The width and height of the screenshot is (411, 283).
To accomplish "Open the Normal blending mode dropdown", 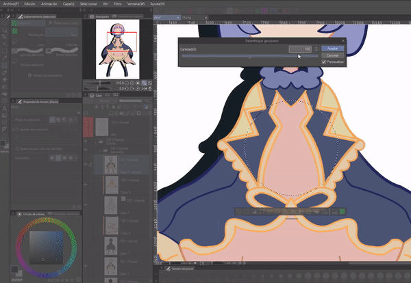I will (107, 100).
